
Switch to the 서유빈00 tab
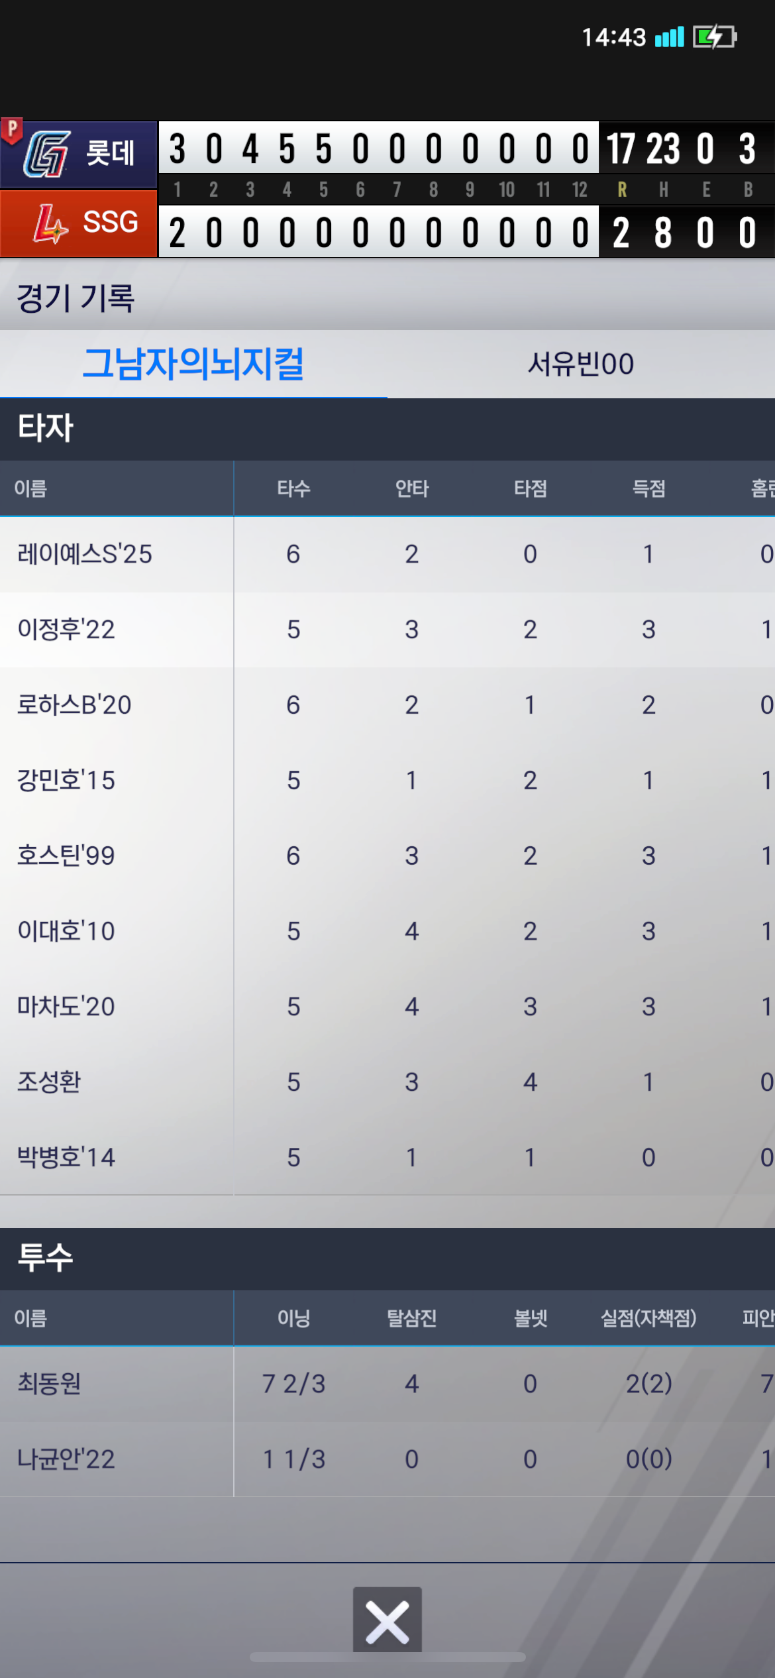(x=580, y=364)
